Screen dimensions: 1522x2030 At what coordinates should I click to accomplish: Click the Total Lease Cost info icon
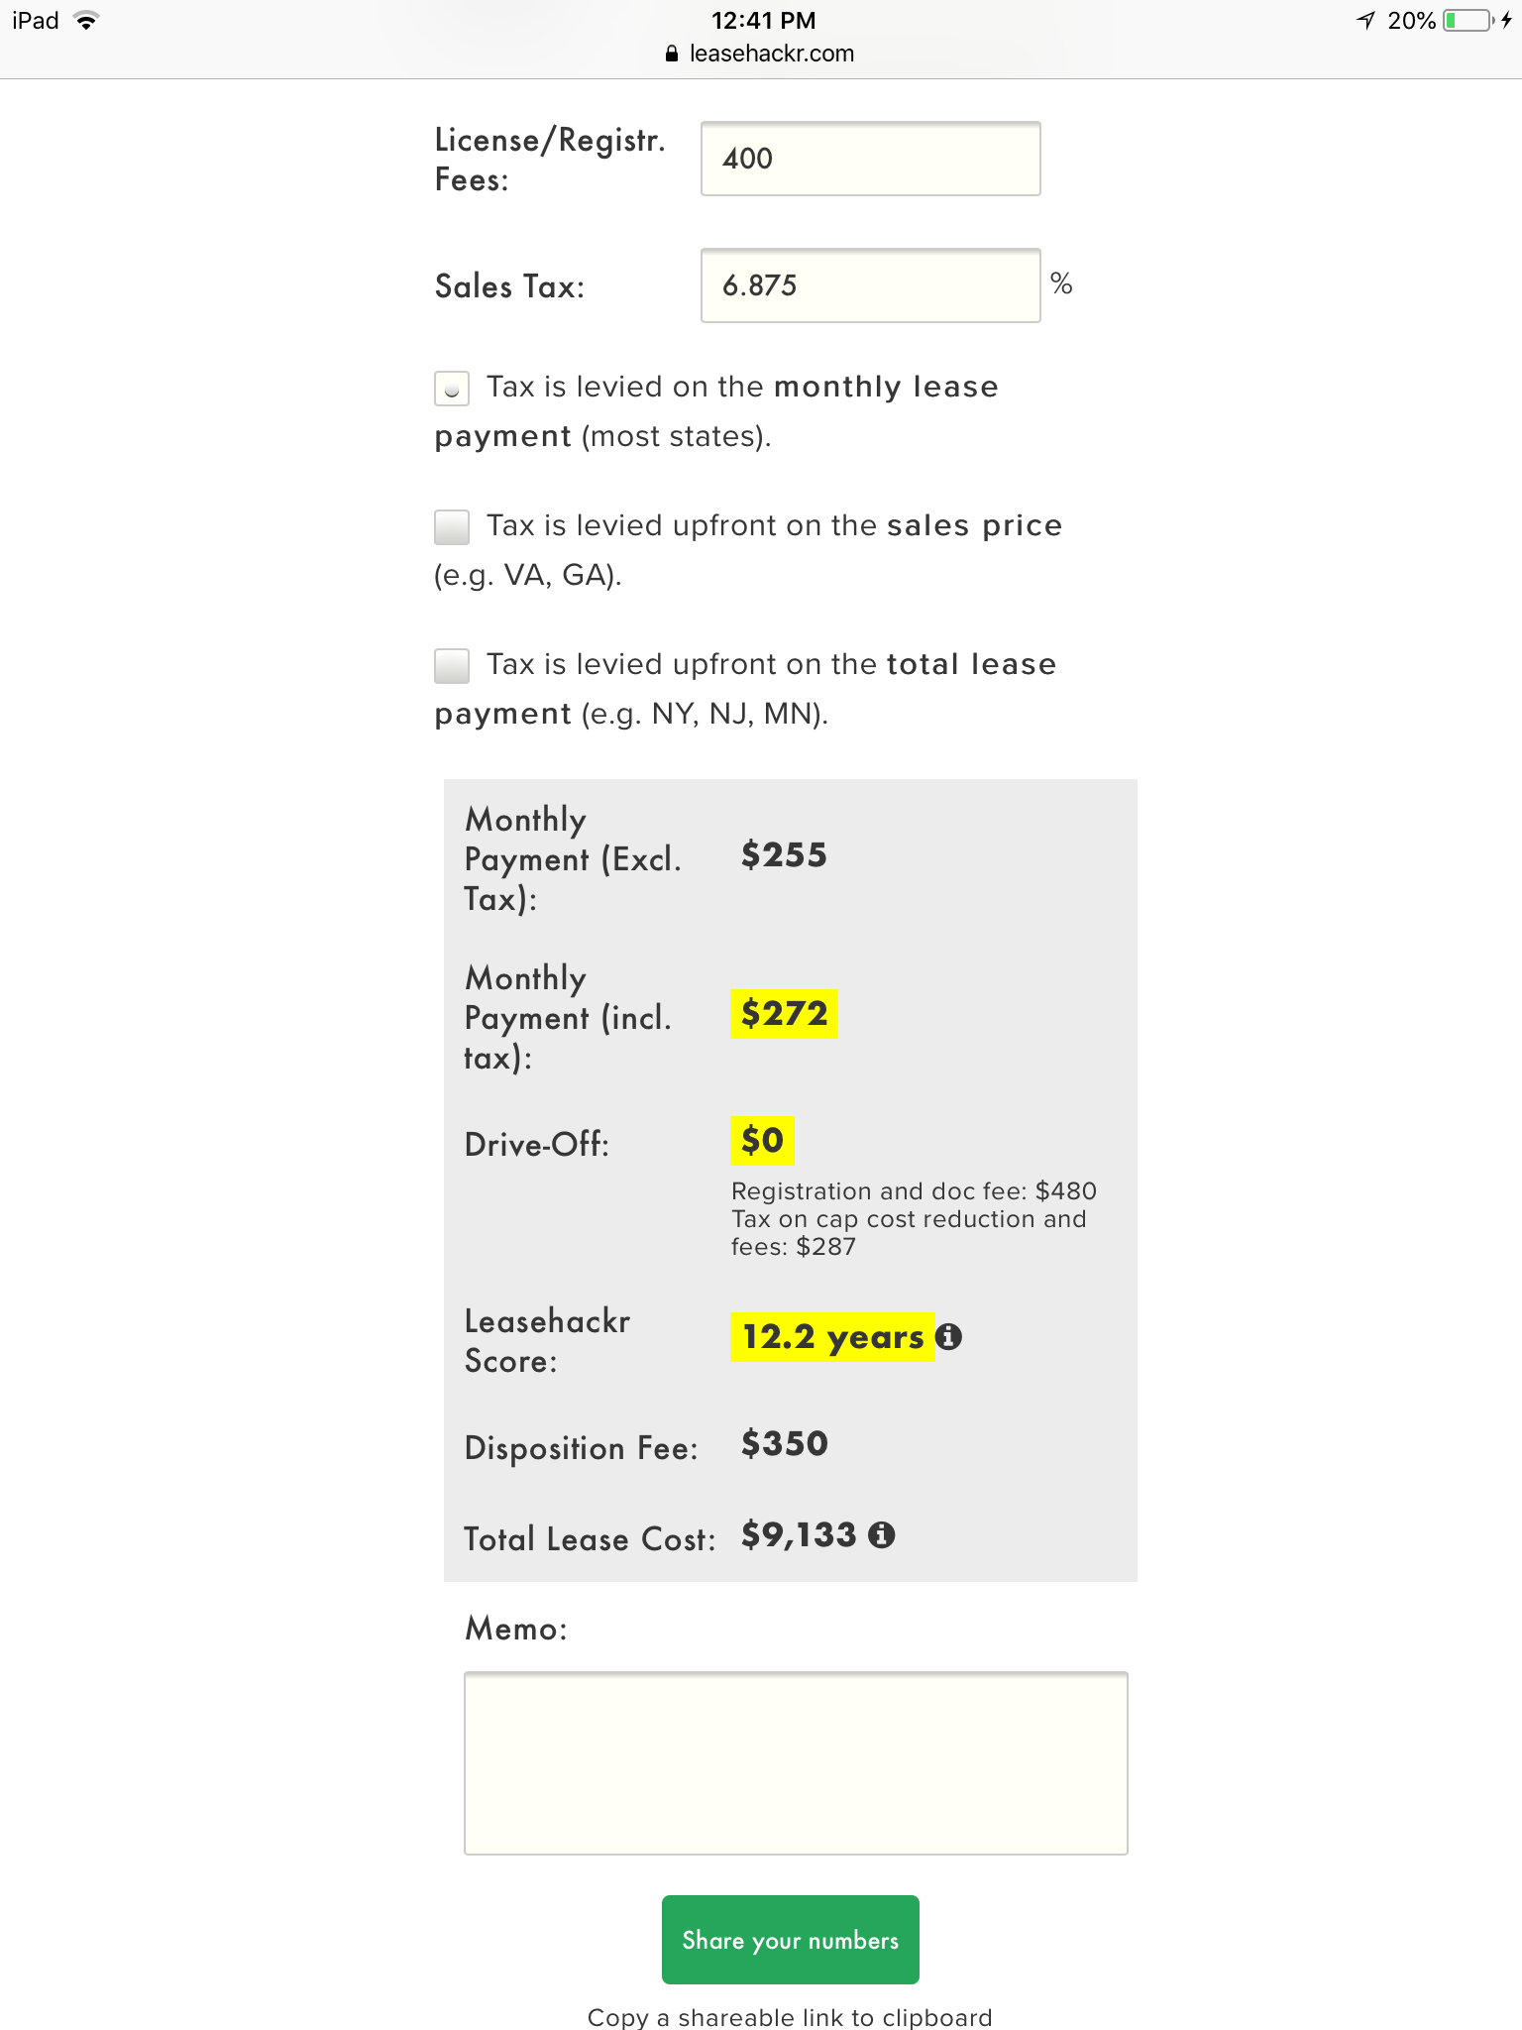tap(882, 1535)
